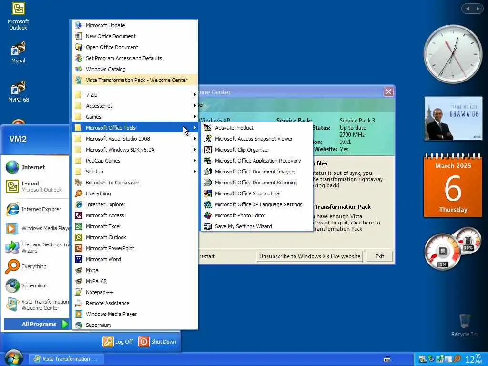The width and height of the screenshot is (488, 366).
Task: Select Microsoft Office Document Scanning
Action: tap(257, 183)
